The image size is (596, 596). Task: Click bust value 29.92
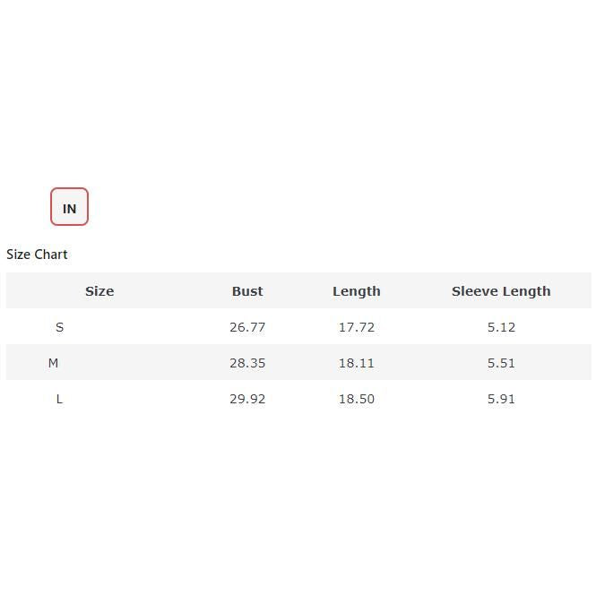click(247, 399)
